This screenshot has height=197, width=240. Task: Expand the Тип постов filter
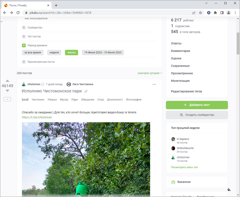(24, 36)
